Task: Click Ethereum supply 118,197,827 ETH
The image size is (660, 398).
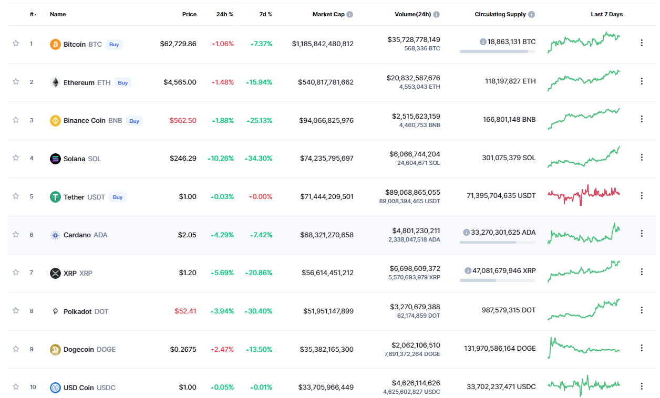Action: click(510, 81)
